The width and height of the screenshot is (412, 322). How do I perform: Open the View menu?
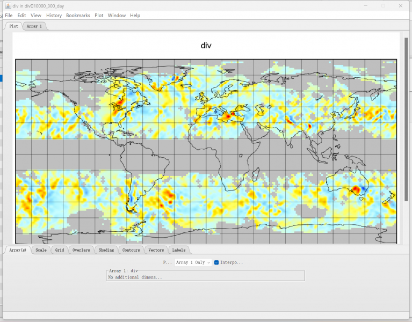tap(36, 16)
